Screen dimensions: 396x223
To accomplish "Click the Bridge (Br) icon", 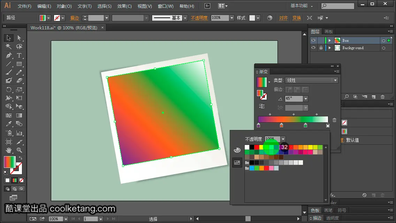I will tap(207, 6).
